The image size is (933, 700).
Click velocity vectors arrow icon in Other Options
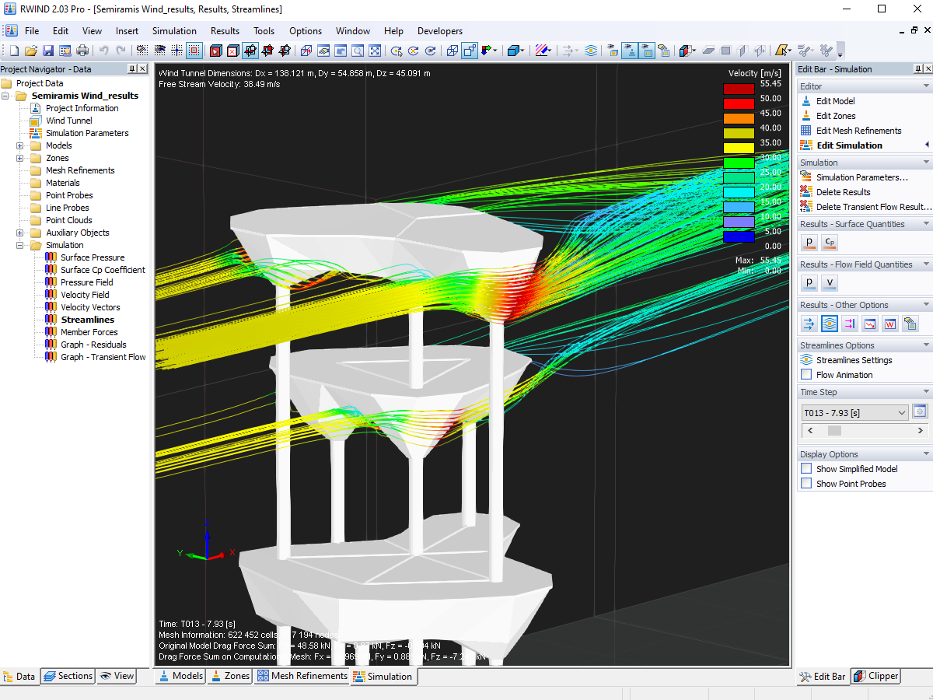pos(809,323)
